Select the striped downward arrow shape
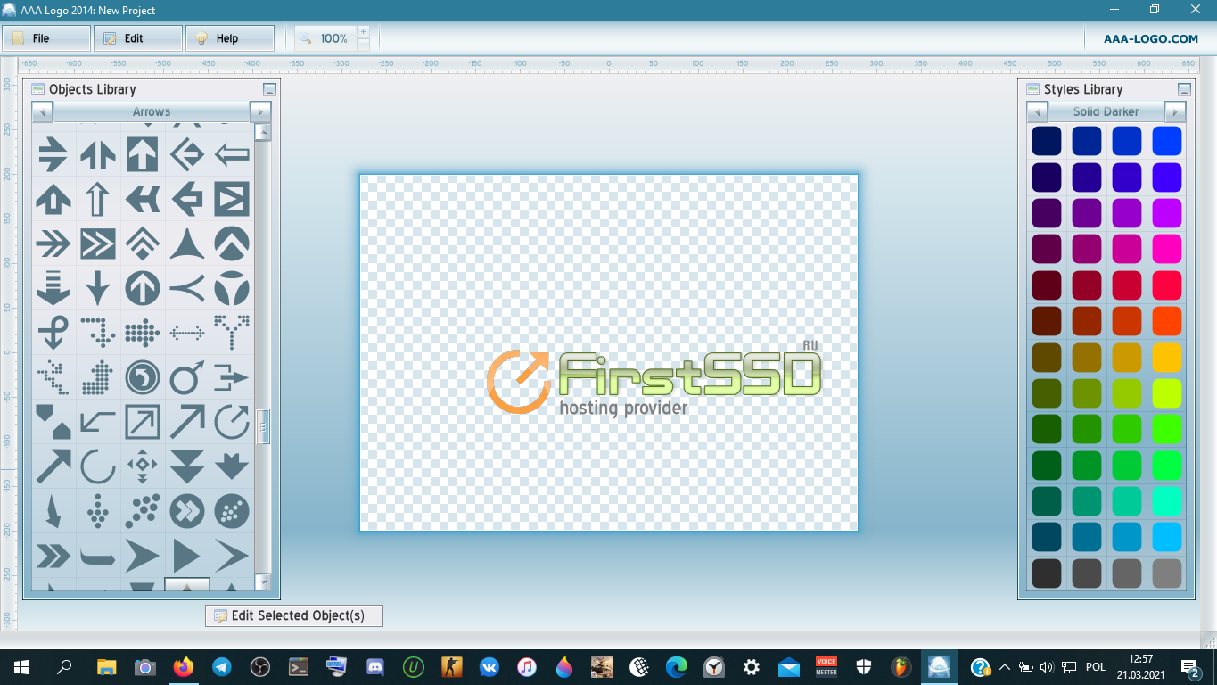1217x685 pixels. pos(53,288)
